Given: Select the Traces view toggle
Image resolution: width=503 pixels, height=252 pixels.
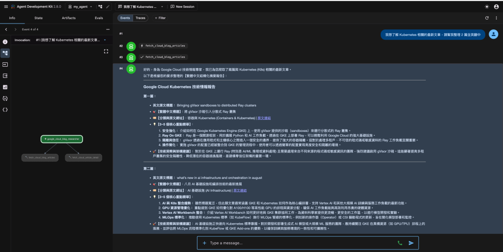Looking at the screenshot, I should click(140, 18).
